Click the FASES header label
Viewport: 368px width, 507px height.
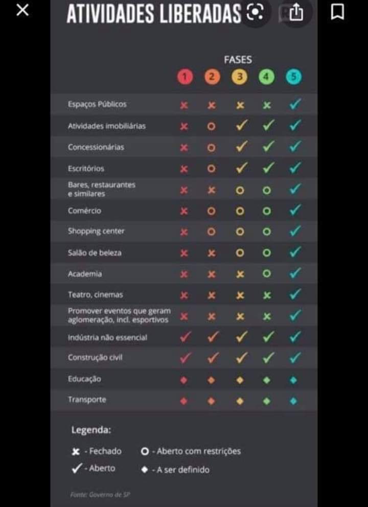tap(238, 60)
